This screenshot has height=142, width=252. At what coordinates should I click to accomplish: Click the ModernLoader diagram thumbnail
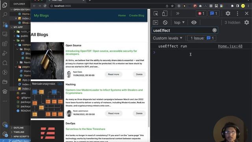click(47, 100)
